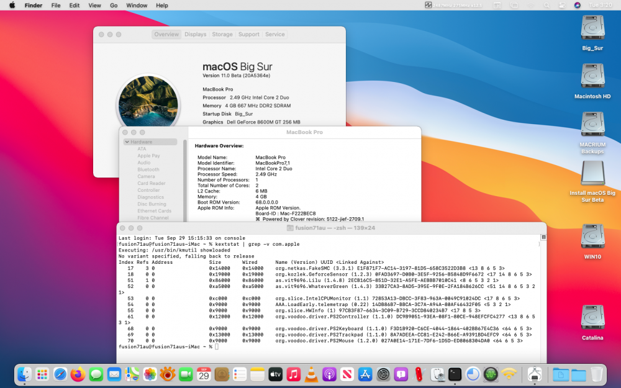Open Mail app in the Dock

pos(114,374)
